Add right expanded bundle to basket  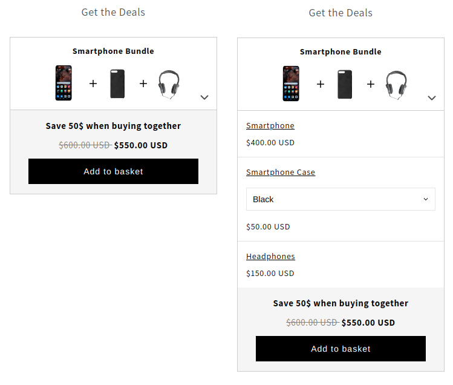[341, 349]
